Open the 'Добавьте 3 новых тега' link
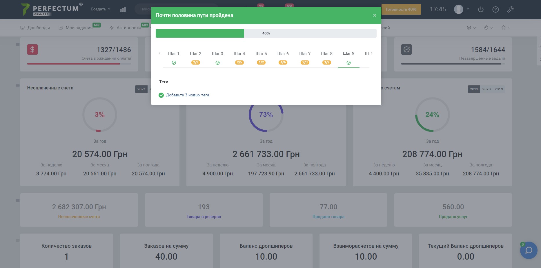 click(x=188, y=95)
